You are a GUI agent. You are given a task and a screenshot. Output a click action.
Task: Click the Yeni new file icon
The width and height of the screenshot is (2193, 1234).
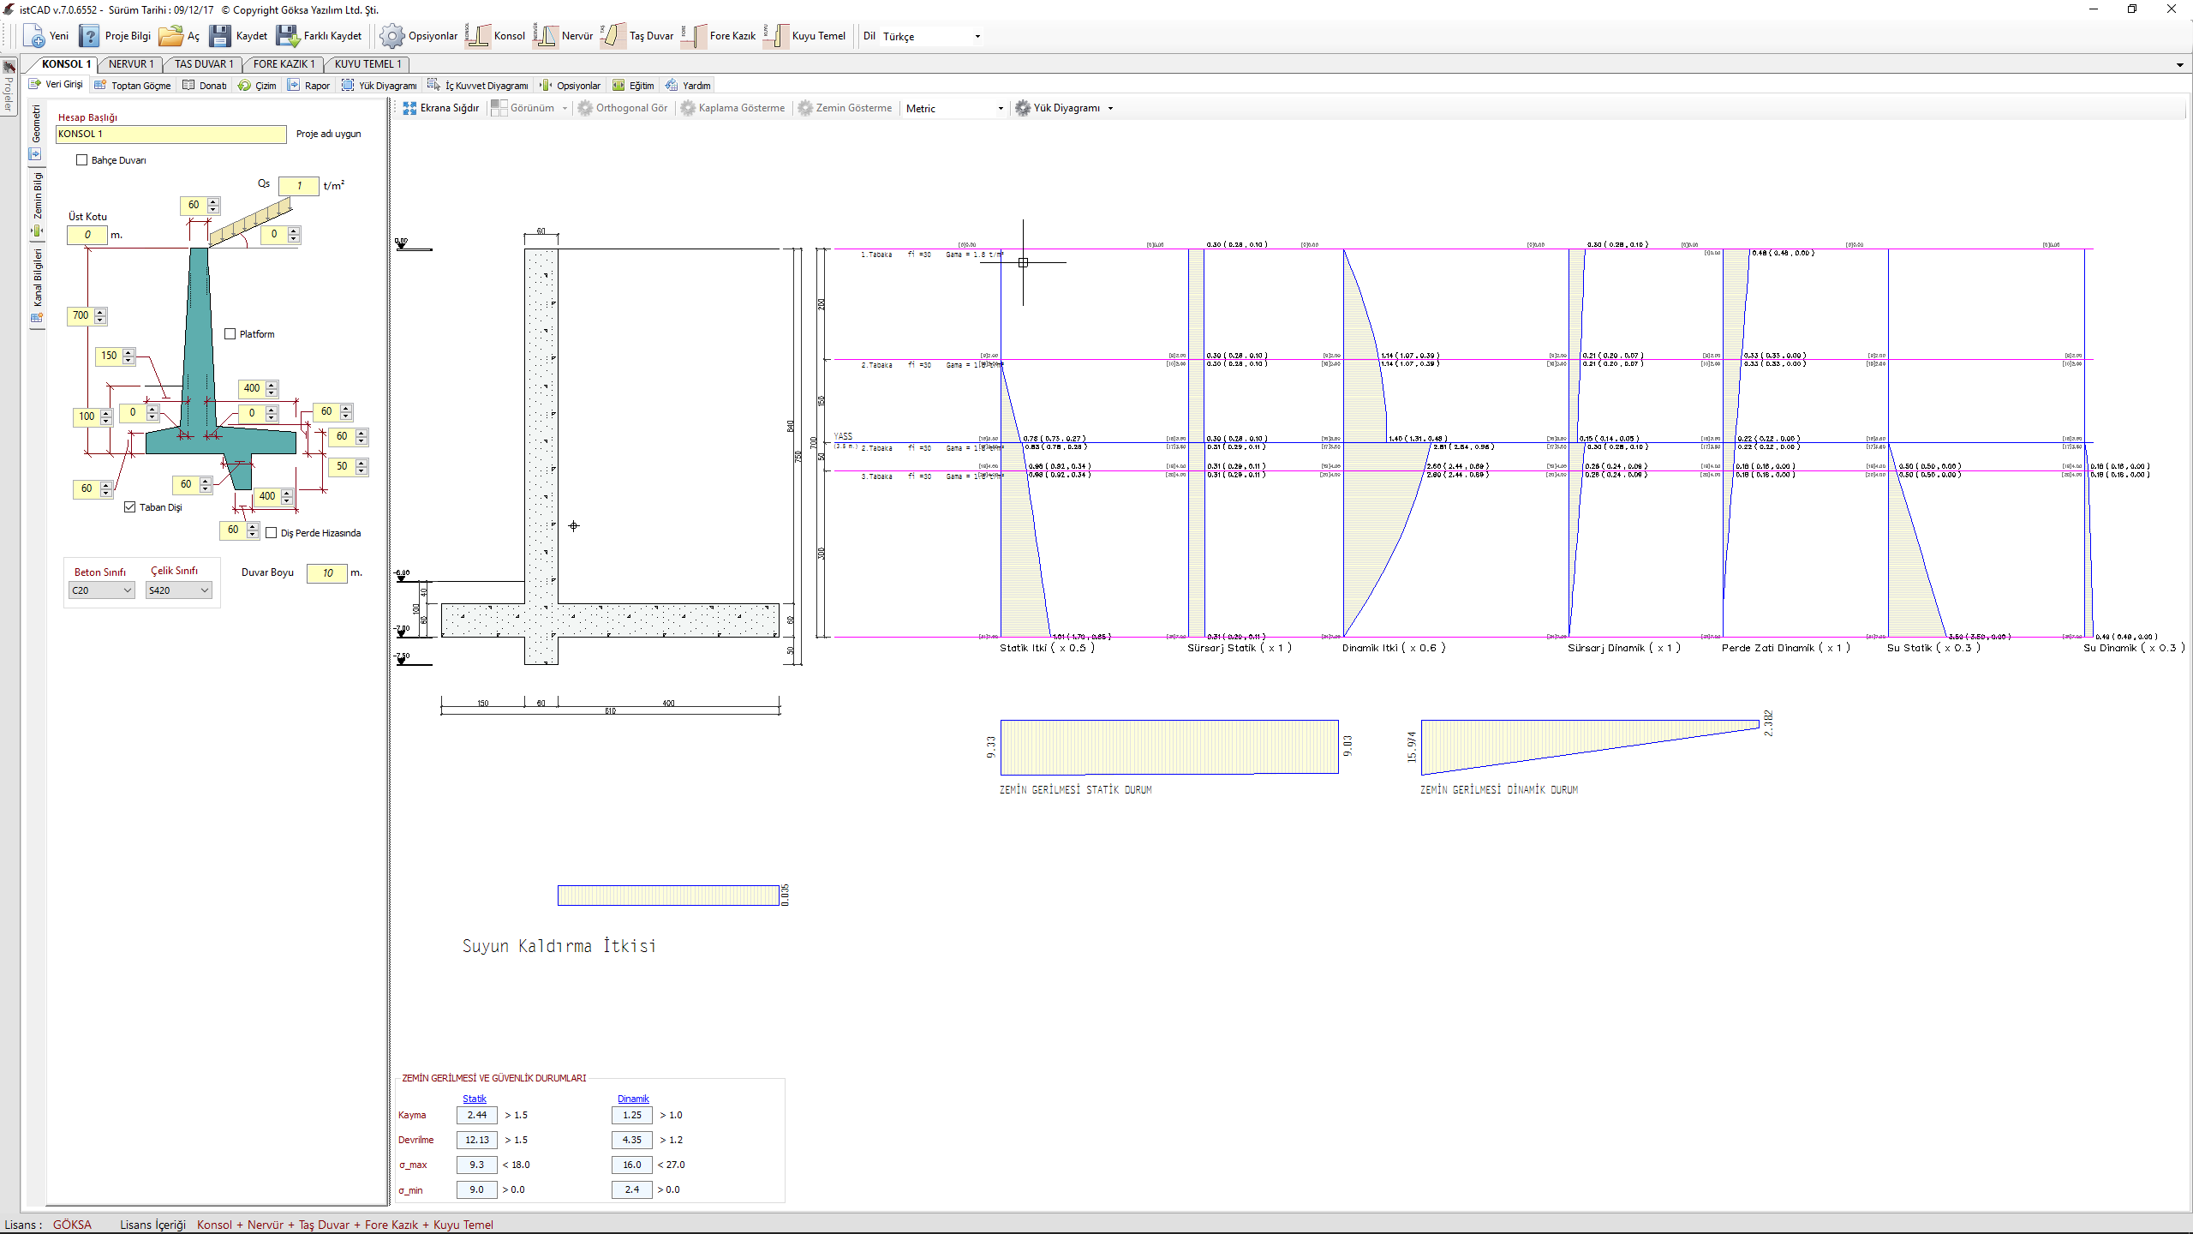34,36
